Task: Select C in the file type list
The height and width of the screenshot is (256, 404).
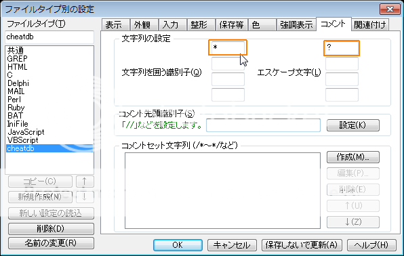Action: tap(49, 75)
